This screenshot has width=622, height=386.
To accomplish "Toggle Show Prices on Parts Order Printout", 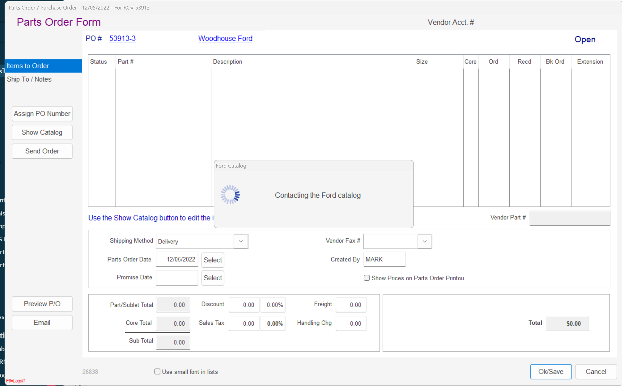I will (x=367, y=278).
